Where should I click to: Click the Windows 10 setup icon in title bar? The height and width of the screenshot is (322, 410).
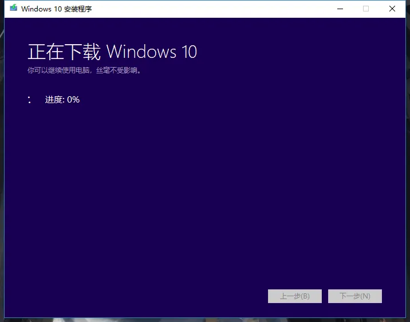click(x=14, y=9)
